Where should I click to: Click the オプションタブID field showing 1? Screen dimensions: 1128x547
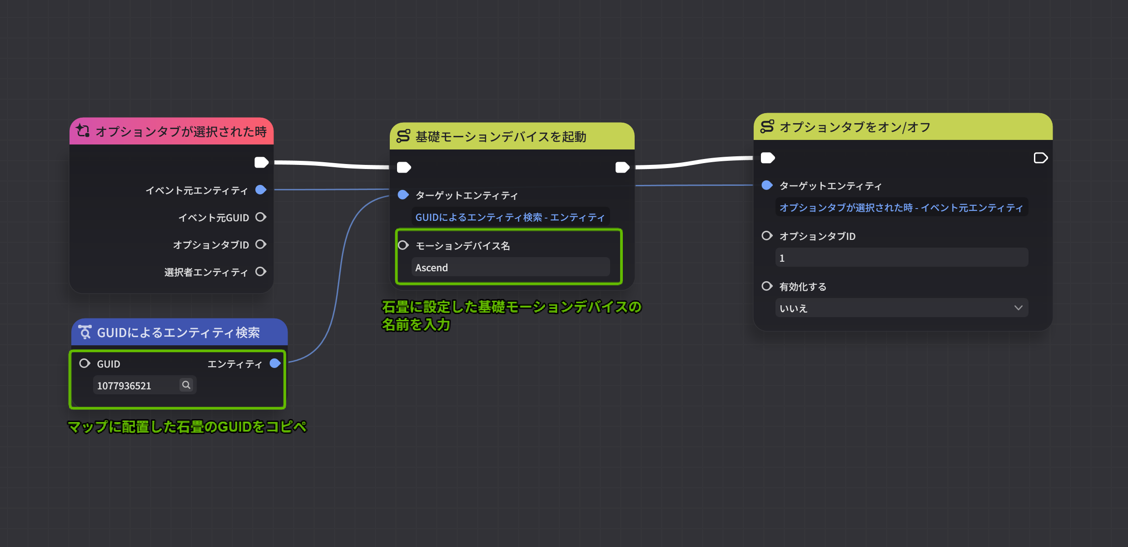(901, 257)
